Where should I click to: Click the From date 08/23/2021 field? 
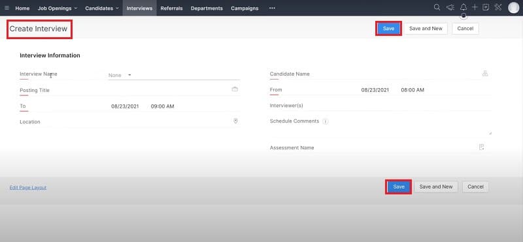(x=375, y=90)
